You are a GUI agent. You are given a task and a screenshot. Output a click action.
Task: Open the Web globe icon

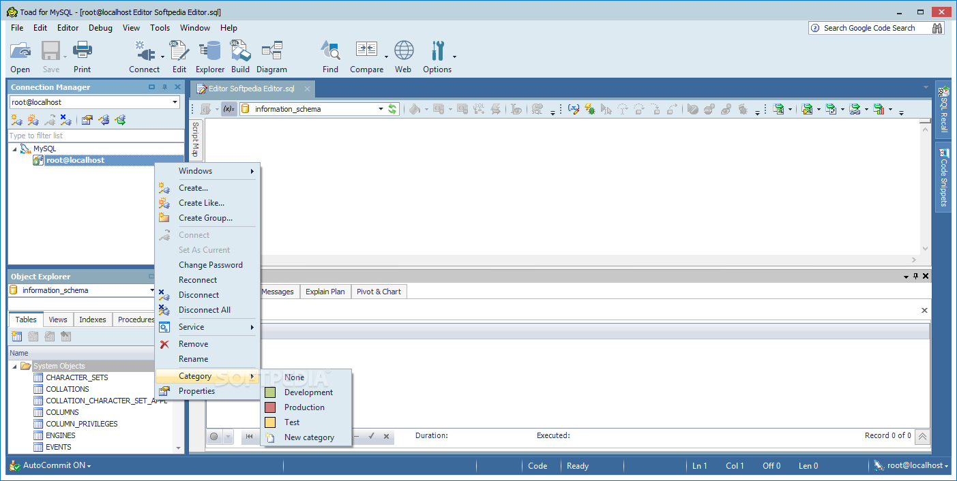click(404, 51)
